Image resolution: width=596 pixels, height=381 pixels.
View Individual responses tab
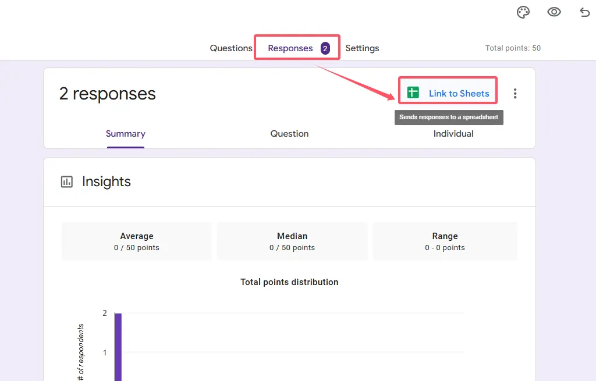click(x=453, y=134)
